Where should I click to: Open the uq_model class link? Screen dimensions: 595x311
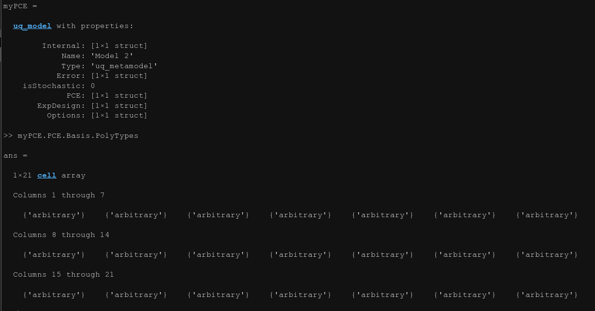(x=32, y=26)
